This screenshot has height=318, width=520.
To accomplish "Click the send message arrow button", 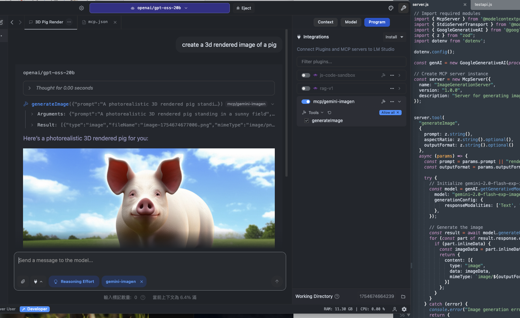I will (277, 281).
